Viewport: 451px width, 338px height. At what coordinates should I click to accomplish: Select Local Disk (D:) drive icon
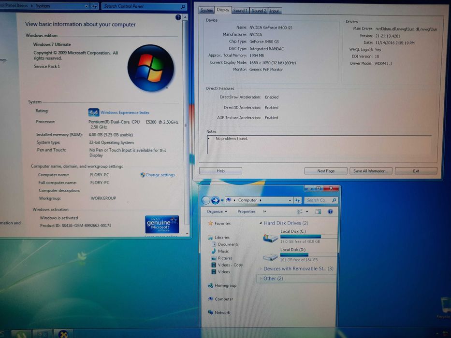(270, 256)
